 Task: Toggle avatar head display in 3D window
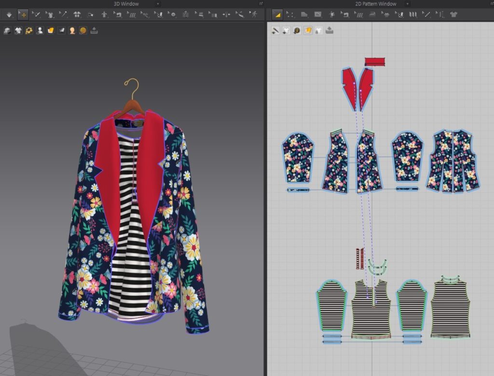[x=72, y=31]
